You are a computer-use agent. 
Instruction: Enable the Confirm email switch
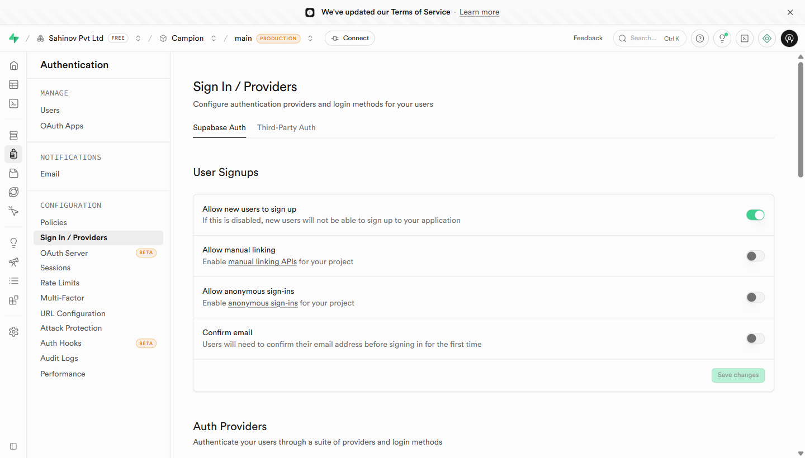[x=755, y=338]
